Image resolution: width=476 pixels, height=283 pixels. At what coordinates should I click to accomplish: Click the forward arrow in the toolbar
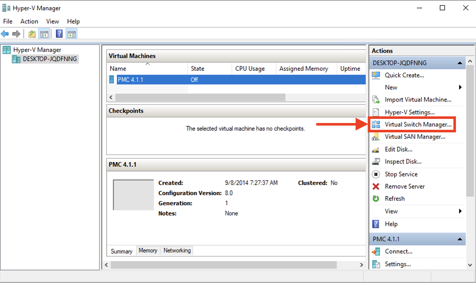tap(16, 34)
